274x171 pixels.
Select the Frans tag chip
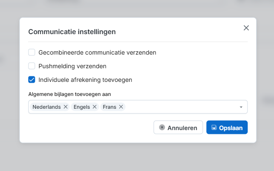110,107
